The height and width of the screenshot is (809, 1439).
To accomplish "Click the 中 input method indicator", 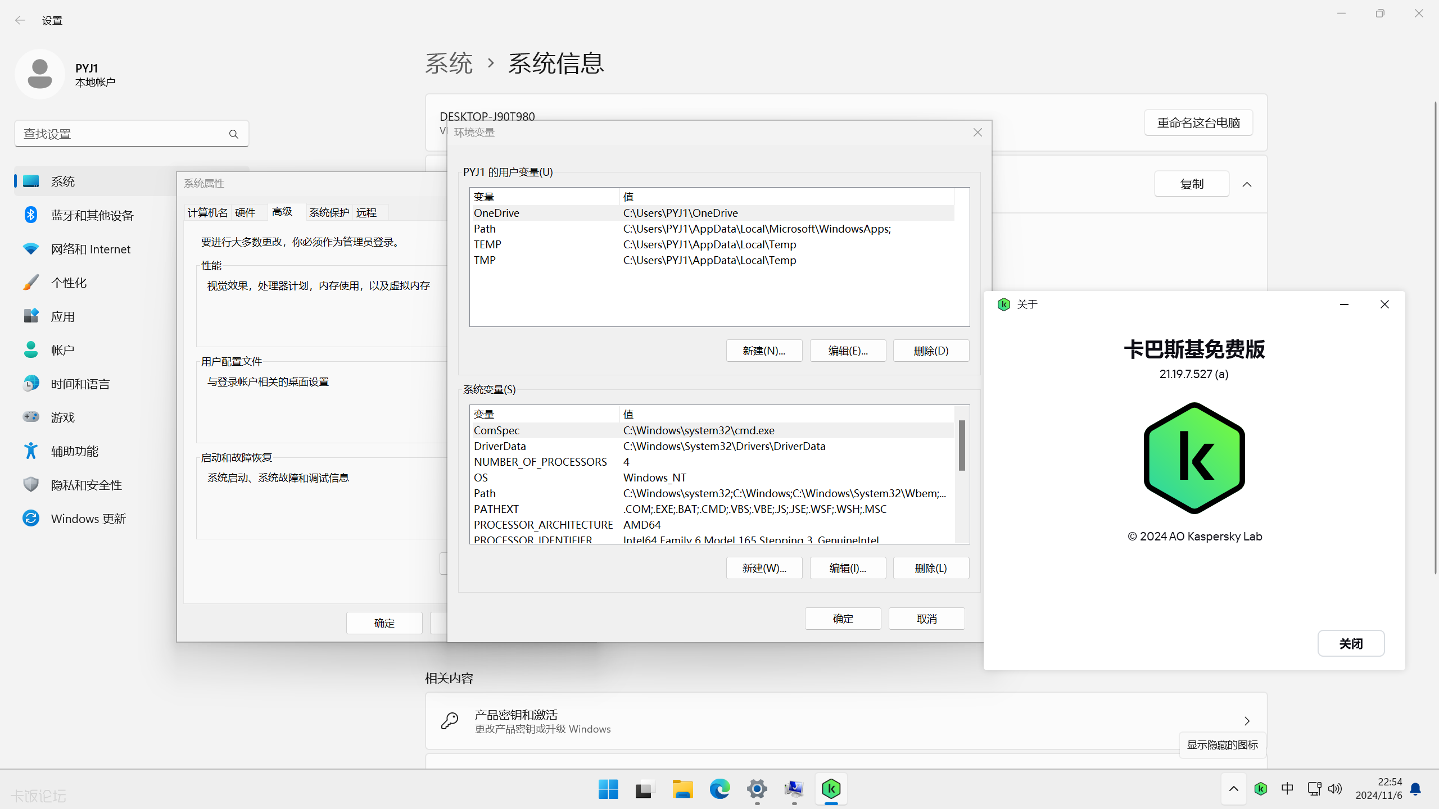I will pos(1287,789).
